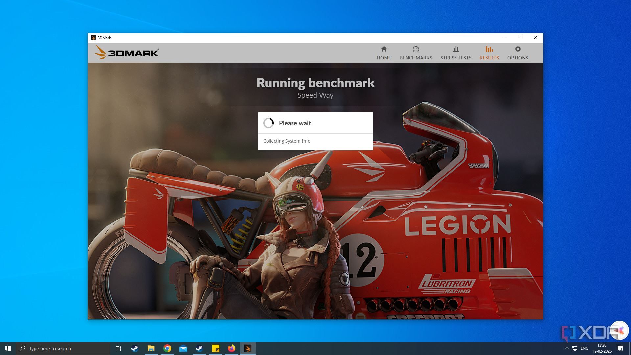Image resolution: width=631 pixels, height=355 pixels.
Task: Show hidden system tray icons
Action: 567,348
